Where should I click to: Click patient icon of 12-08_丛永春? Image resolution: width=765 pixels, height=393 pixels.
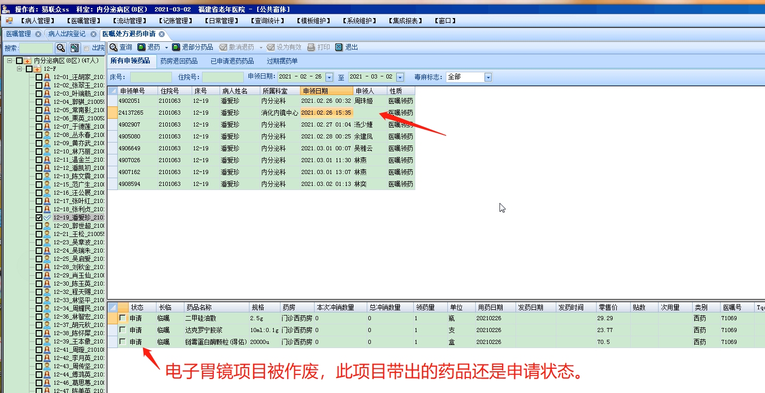[x=47, y=135]
